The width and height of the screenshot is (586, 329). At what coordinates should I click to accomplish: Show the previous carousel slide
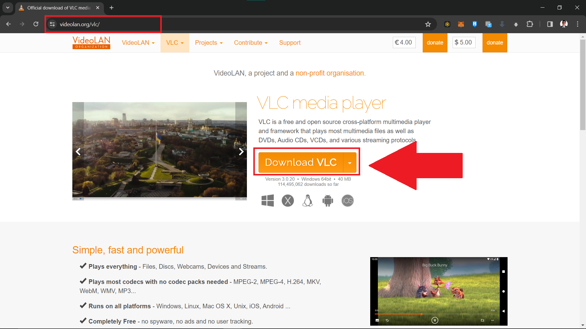(78, 151)
